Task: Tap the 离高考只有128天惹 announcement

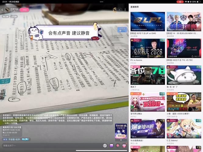Action: (x=12, y=131)
